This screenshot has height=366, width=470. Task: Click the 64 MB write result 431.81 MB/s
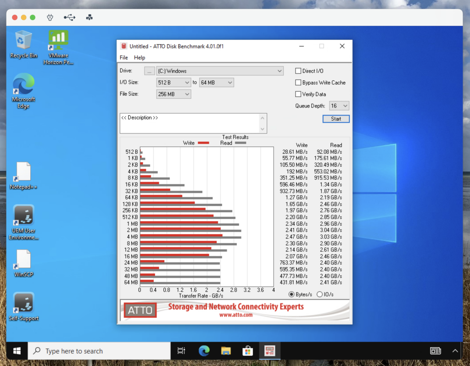pyautogui.click(x=293, y=282)
